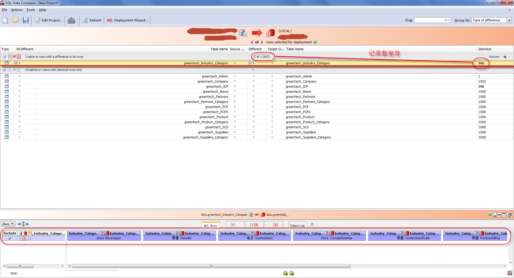514x278 pixels.
Task: Switch to the different rows tab
Action: [x=254, y=225]
